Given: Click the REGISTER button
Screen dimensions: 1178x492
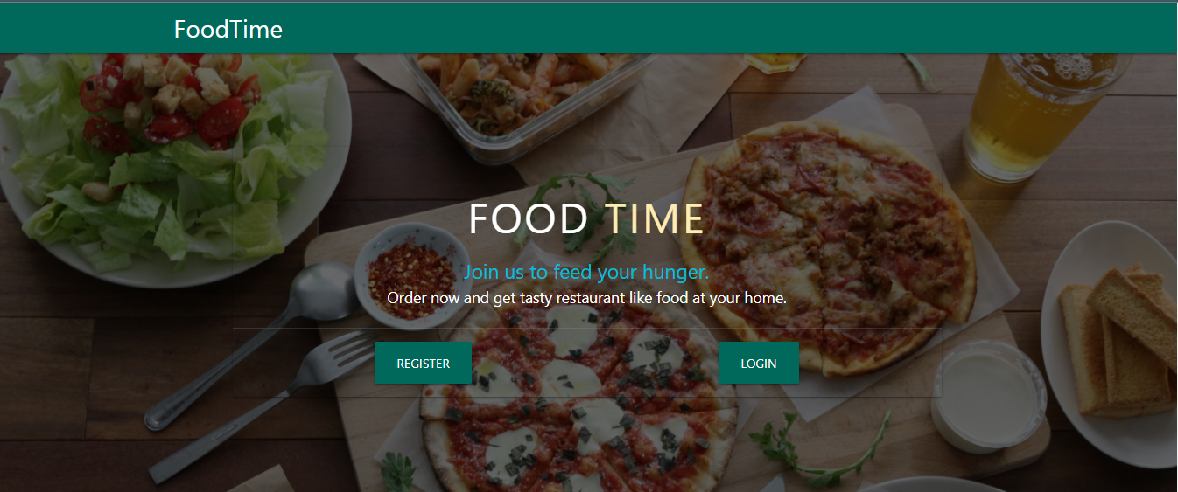Looking at the screenshot, I should point(423,364).
